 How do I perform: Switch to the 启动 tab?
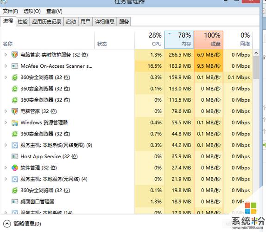[x=71, y=21]
